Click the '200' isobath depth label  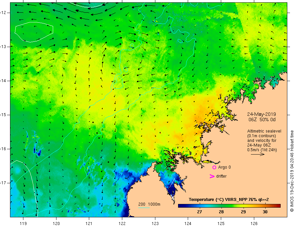(142, 204)
